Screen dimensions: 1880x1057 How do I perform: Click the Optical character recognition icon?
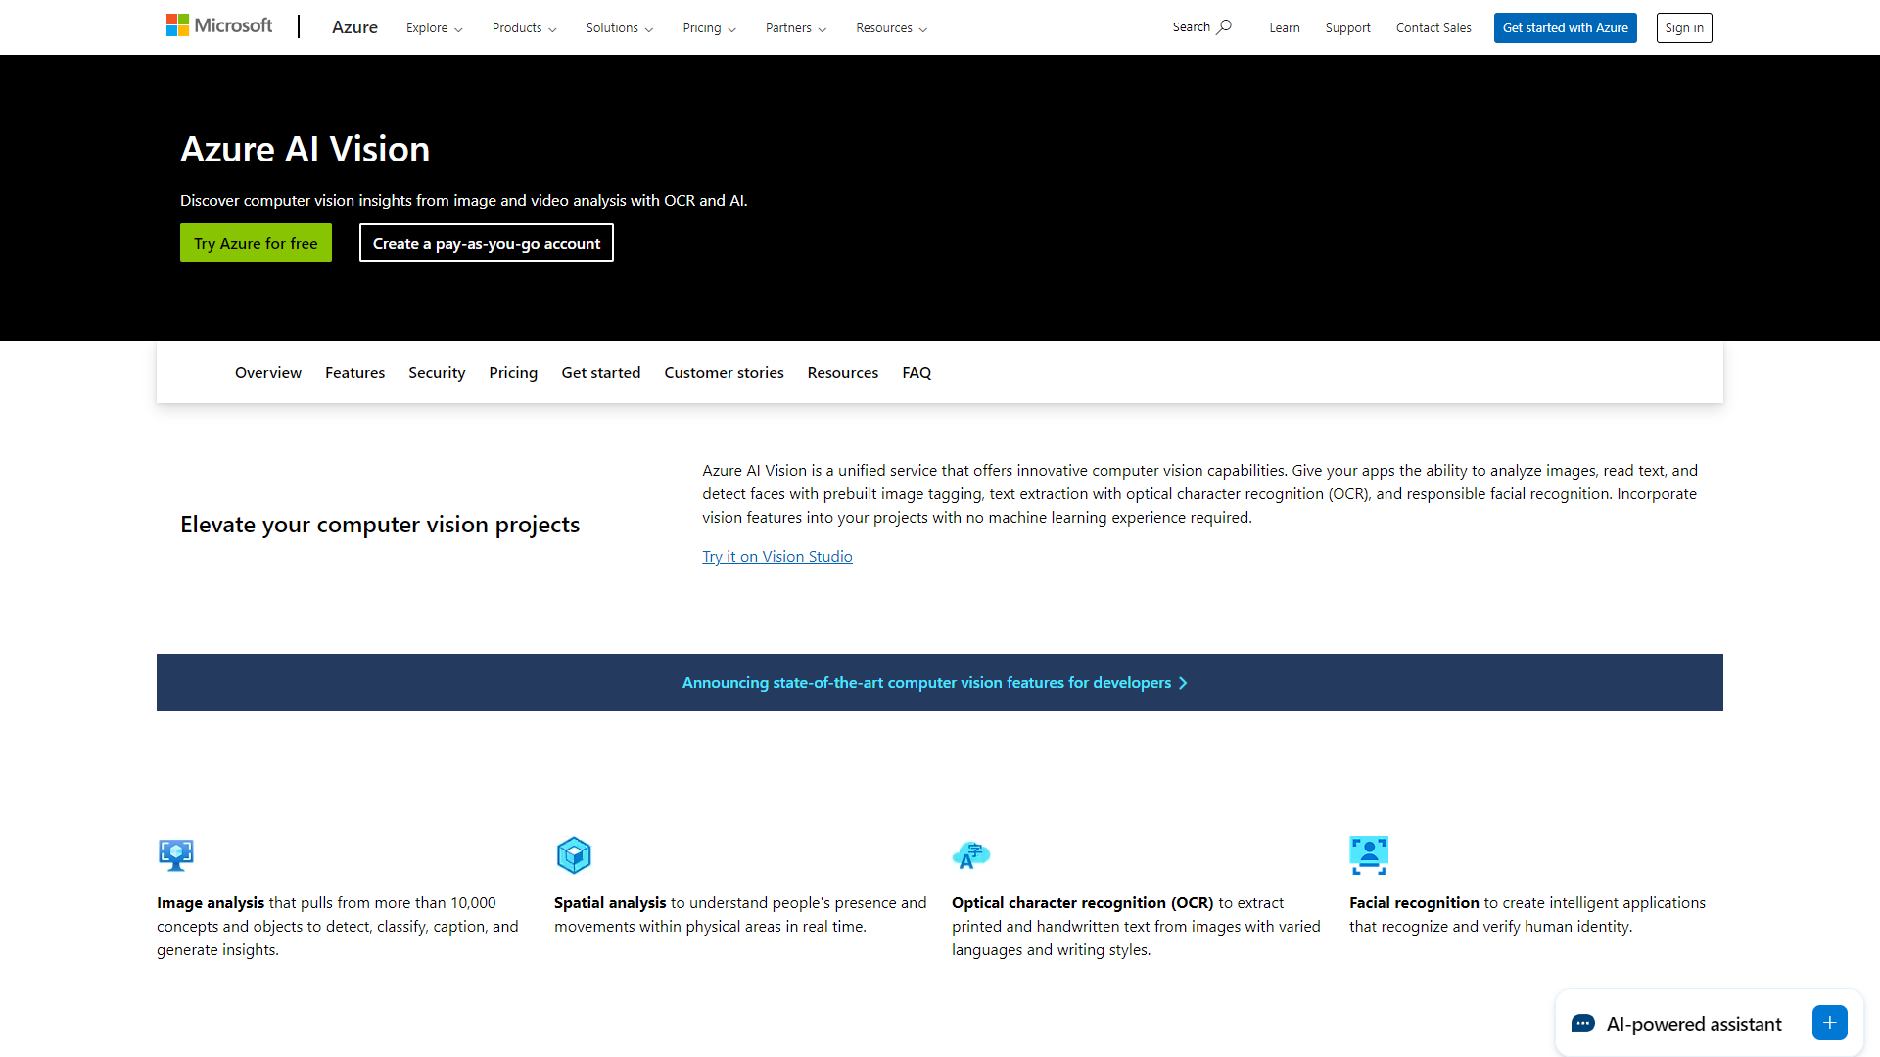tap(971, 854)
